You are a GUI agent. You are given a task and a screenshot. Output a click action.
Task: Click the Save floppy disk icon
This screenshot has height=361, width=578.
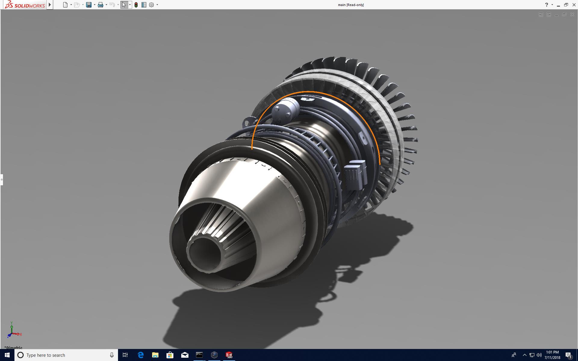point(89,5)
